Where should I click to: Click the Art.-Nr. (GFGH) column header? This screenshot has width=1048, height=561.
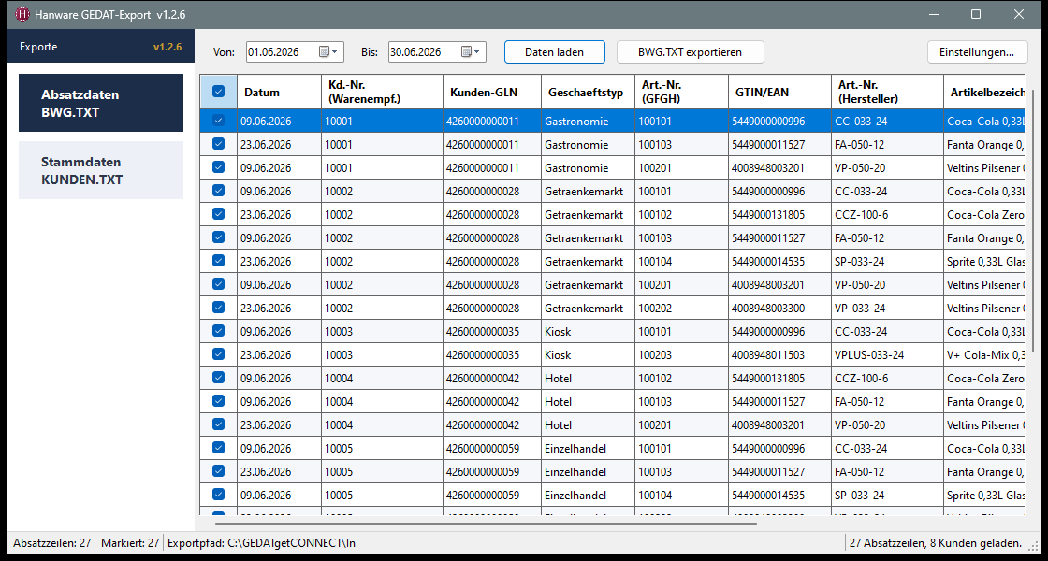[x=682, y=93]
